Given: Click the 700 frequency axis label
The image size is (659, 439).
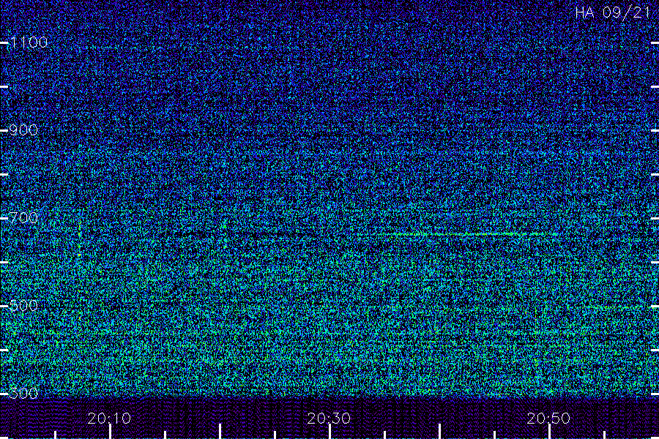Looking at the screenshot, I should pyautogui.click(x=23, y=218).
